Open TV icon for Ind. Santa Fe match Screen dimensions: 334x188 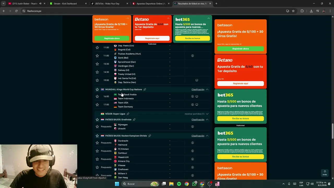[x=197, y=80]
